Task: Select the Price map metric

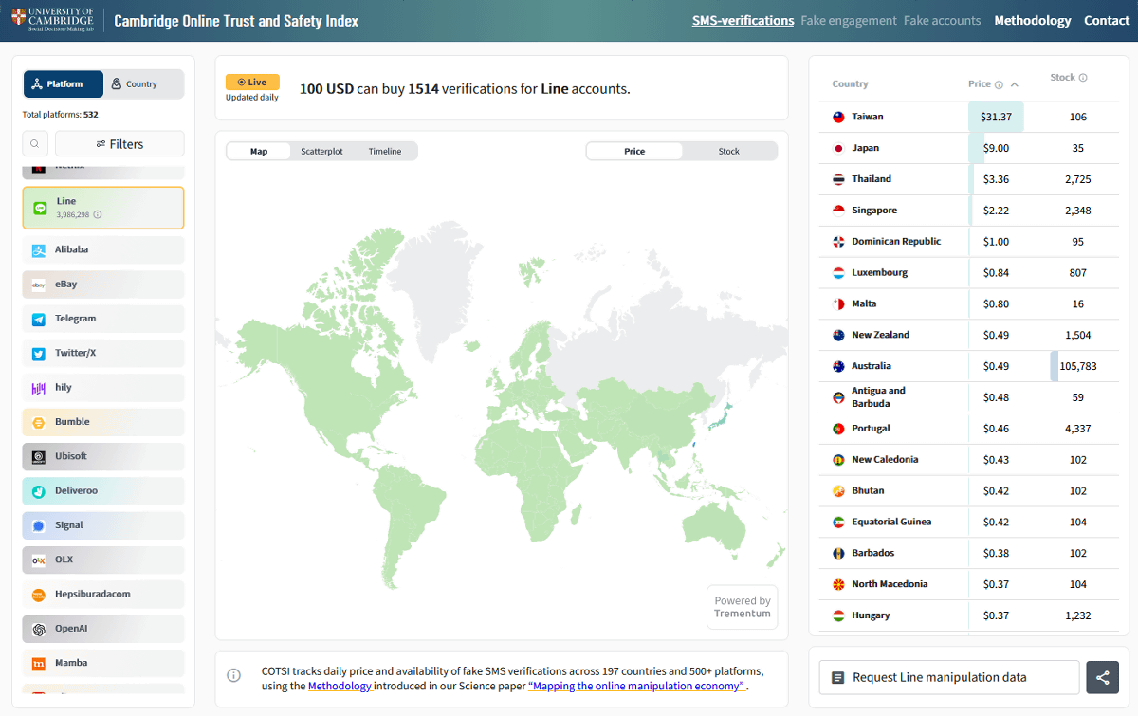Action: 634,152
